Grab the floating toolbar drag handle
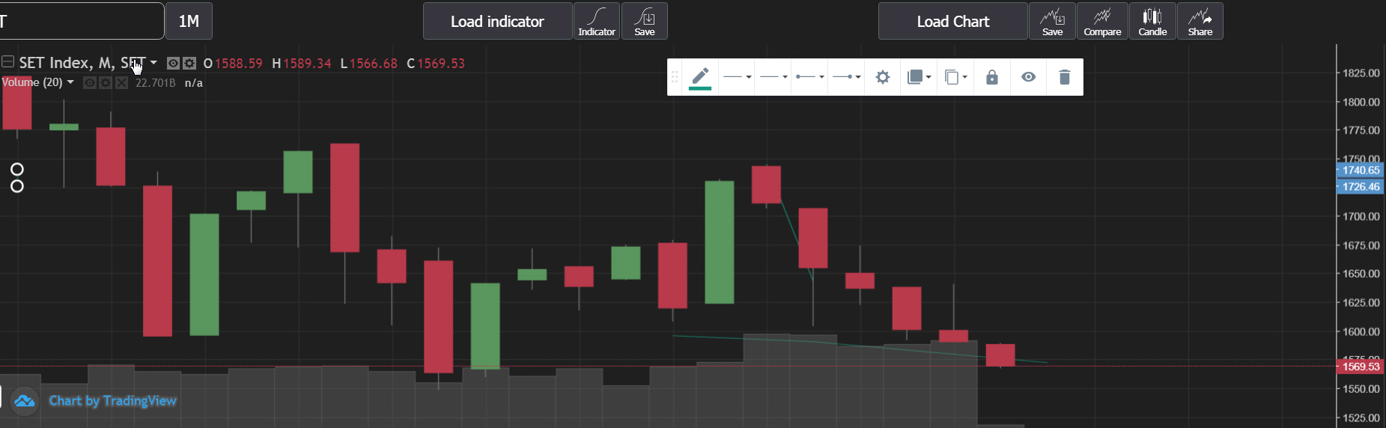The image size is (1386, 428). click(x=674, y=77)
